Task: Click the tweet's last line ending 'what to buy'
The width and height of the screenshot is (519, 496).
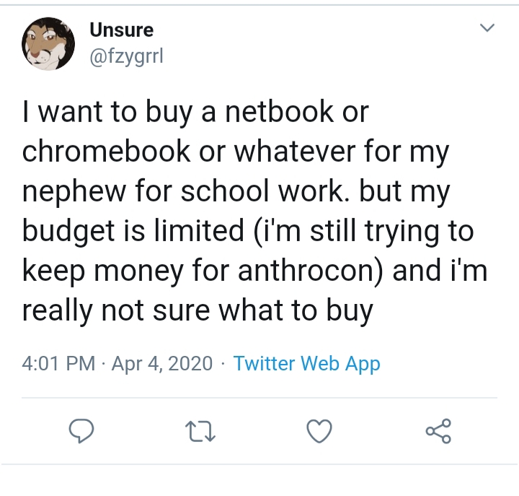Action: (198, 312)
